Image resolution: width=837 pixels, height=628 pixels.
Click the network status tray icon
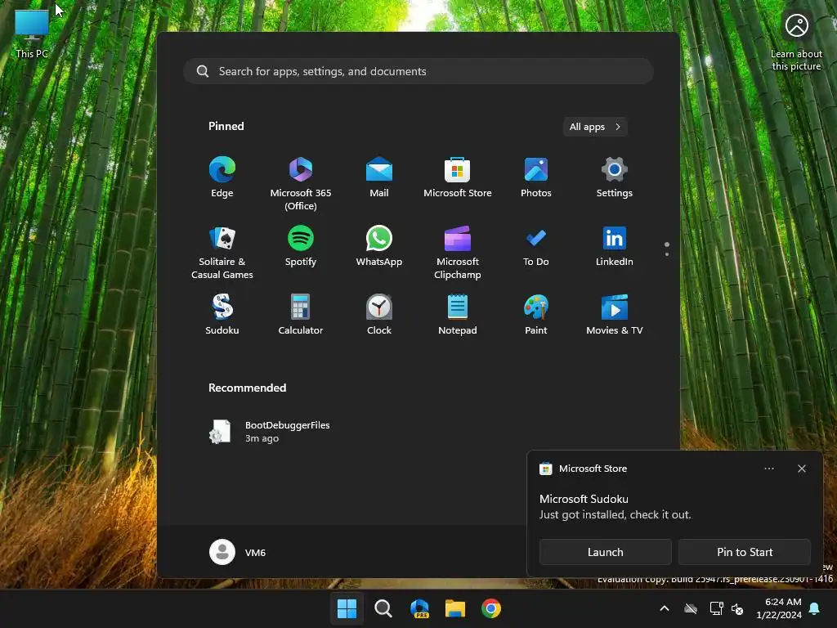tap(716, 608)
